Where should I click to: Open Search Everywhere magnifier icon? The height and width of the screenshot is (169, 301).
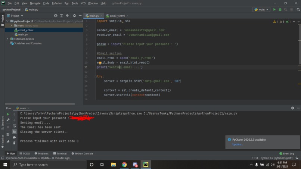coord(298,10)
